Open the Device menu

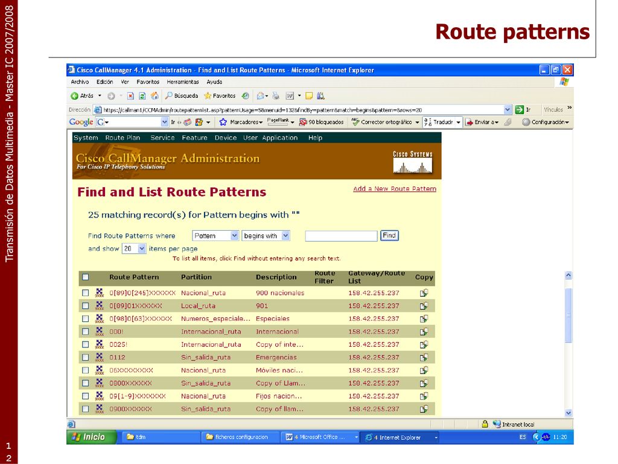(x=226, y=138)
